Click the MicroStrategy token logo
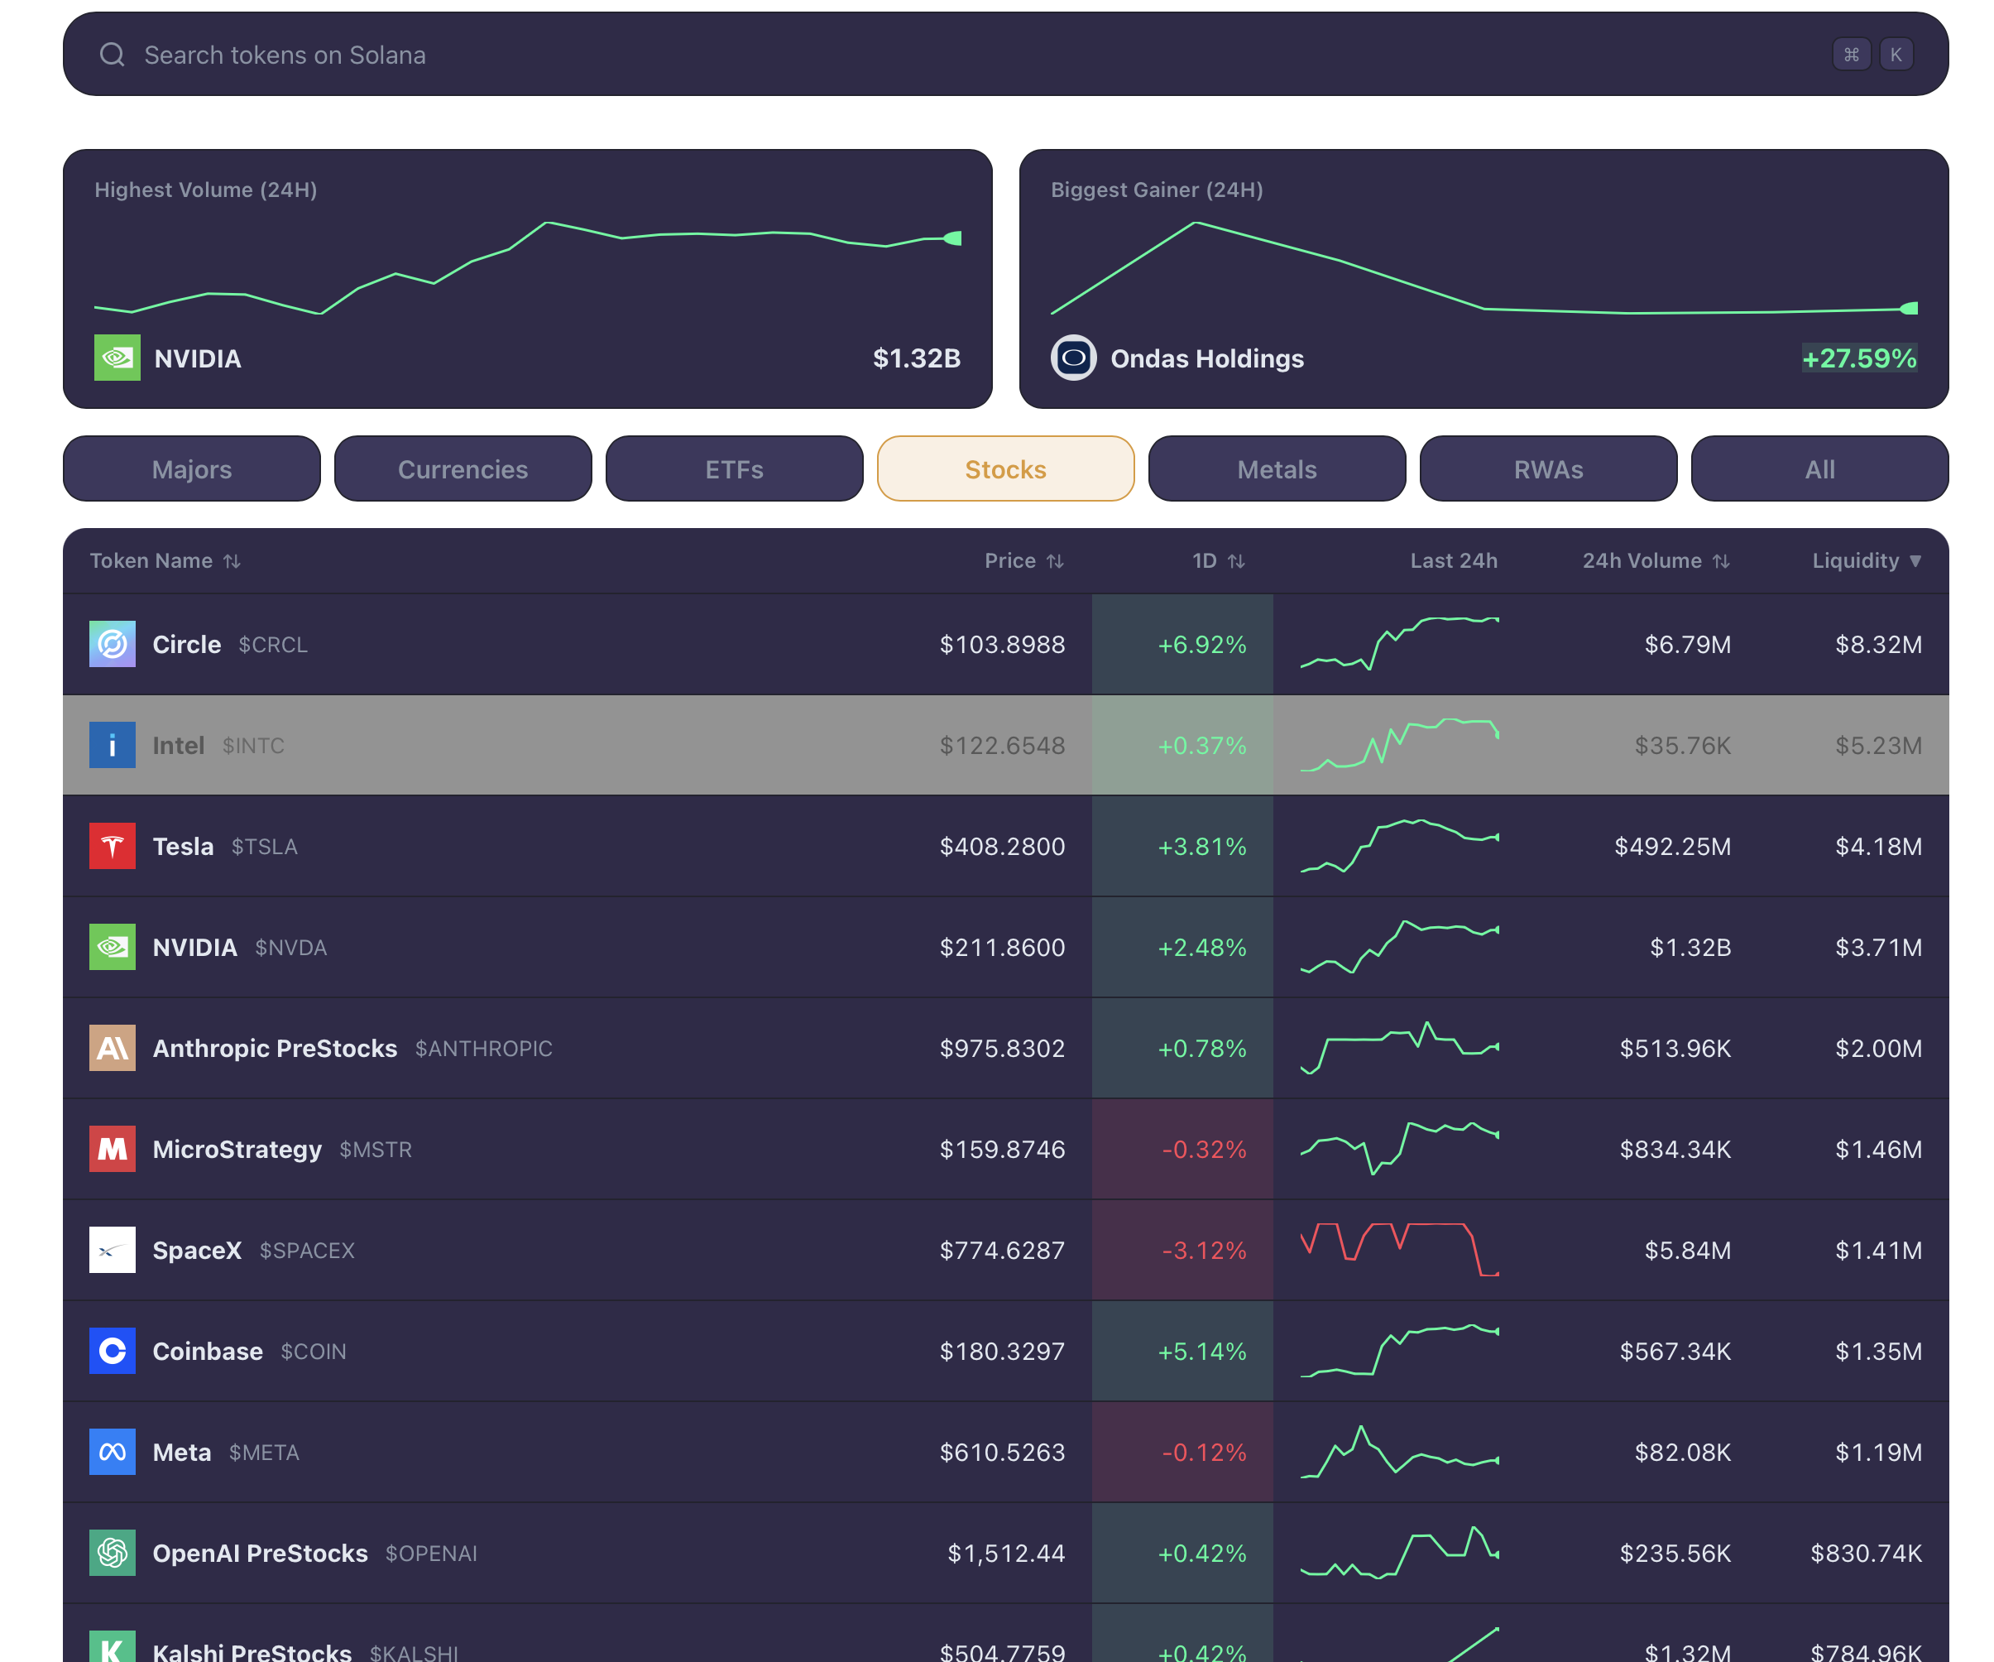 113,1149
